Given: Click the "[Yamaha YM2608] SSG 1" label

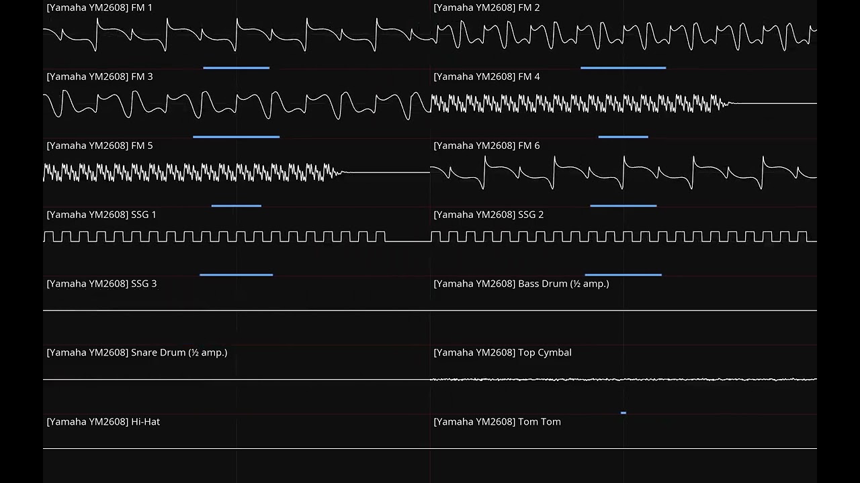Looking at the screenshot, I should pos(101,215).
